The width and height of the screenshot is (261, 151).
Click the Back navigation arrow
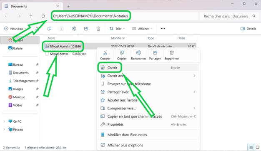tap(6, 16)
